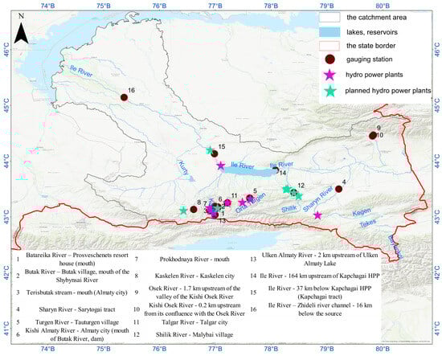Viewport: 442px width, 356px height.
Task: Select gauging station marker beside labels 9 and 10
Action: point(373,136)
